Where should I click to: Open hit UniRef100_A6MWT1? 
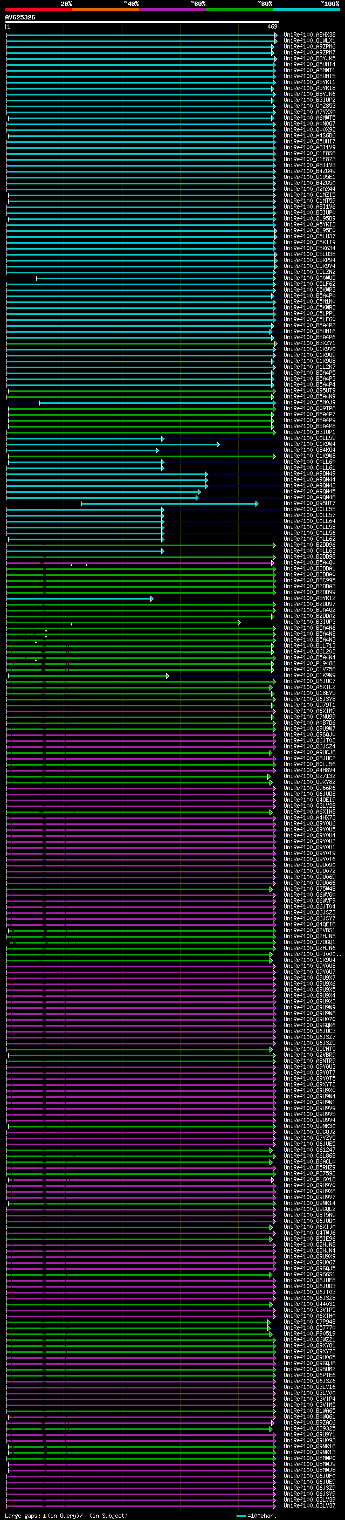point(309,70)
